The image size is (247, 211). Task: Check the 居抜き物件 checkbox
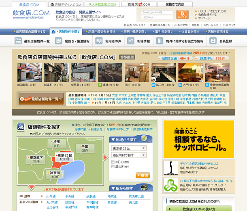pyautogui.click(x=113, y=167)
